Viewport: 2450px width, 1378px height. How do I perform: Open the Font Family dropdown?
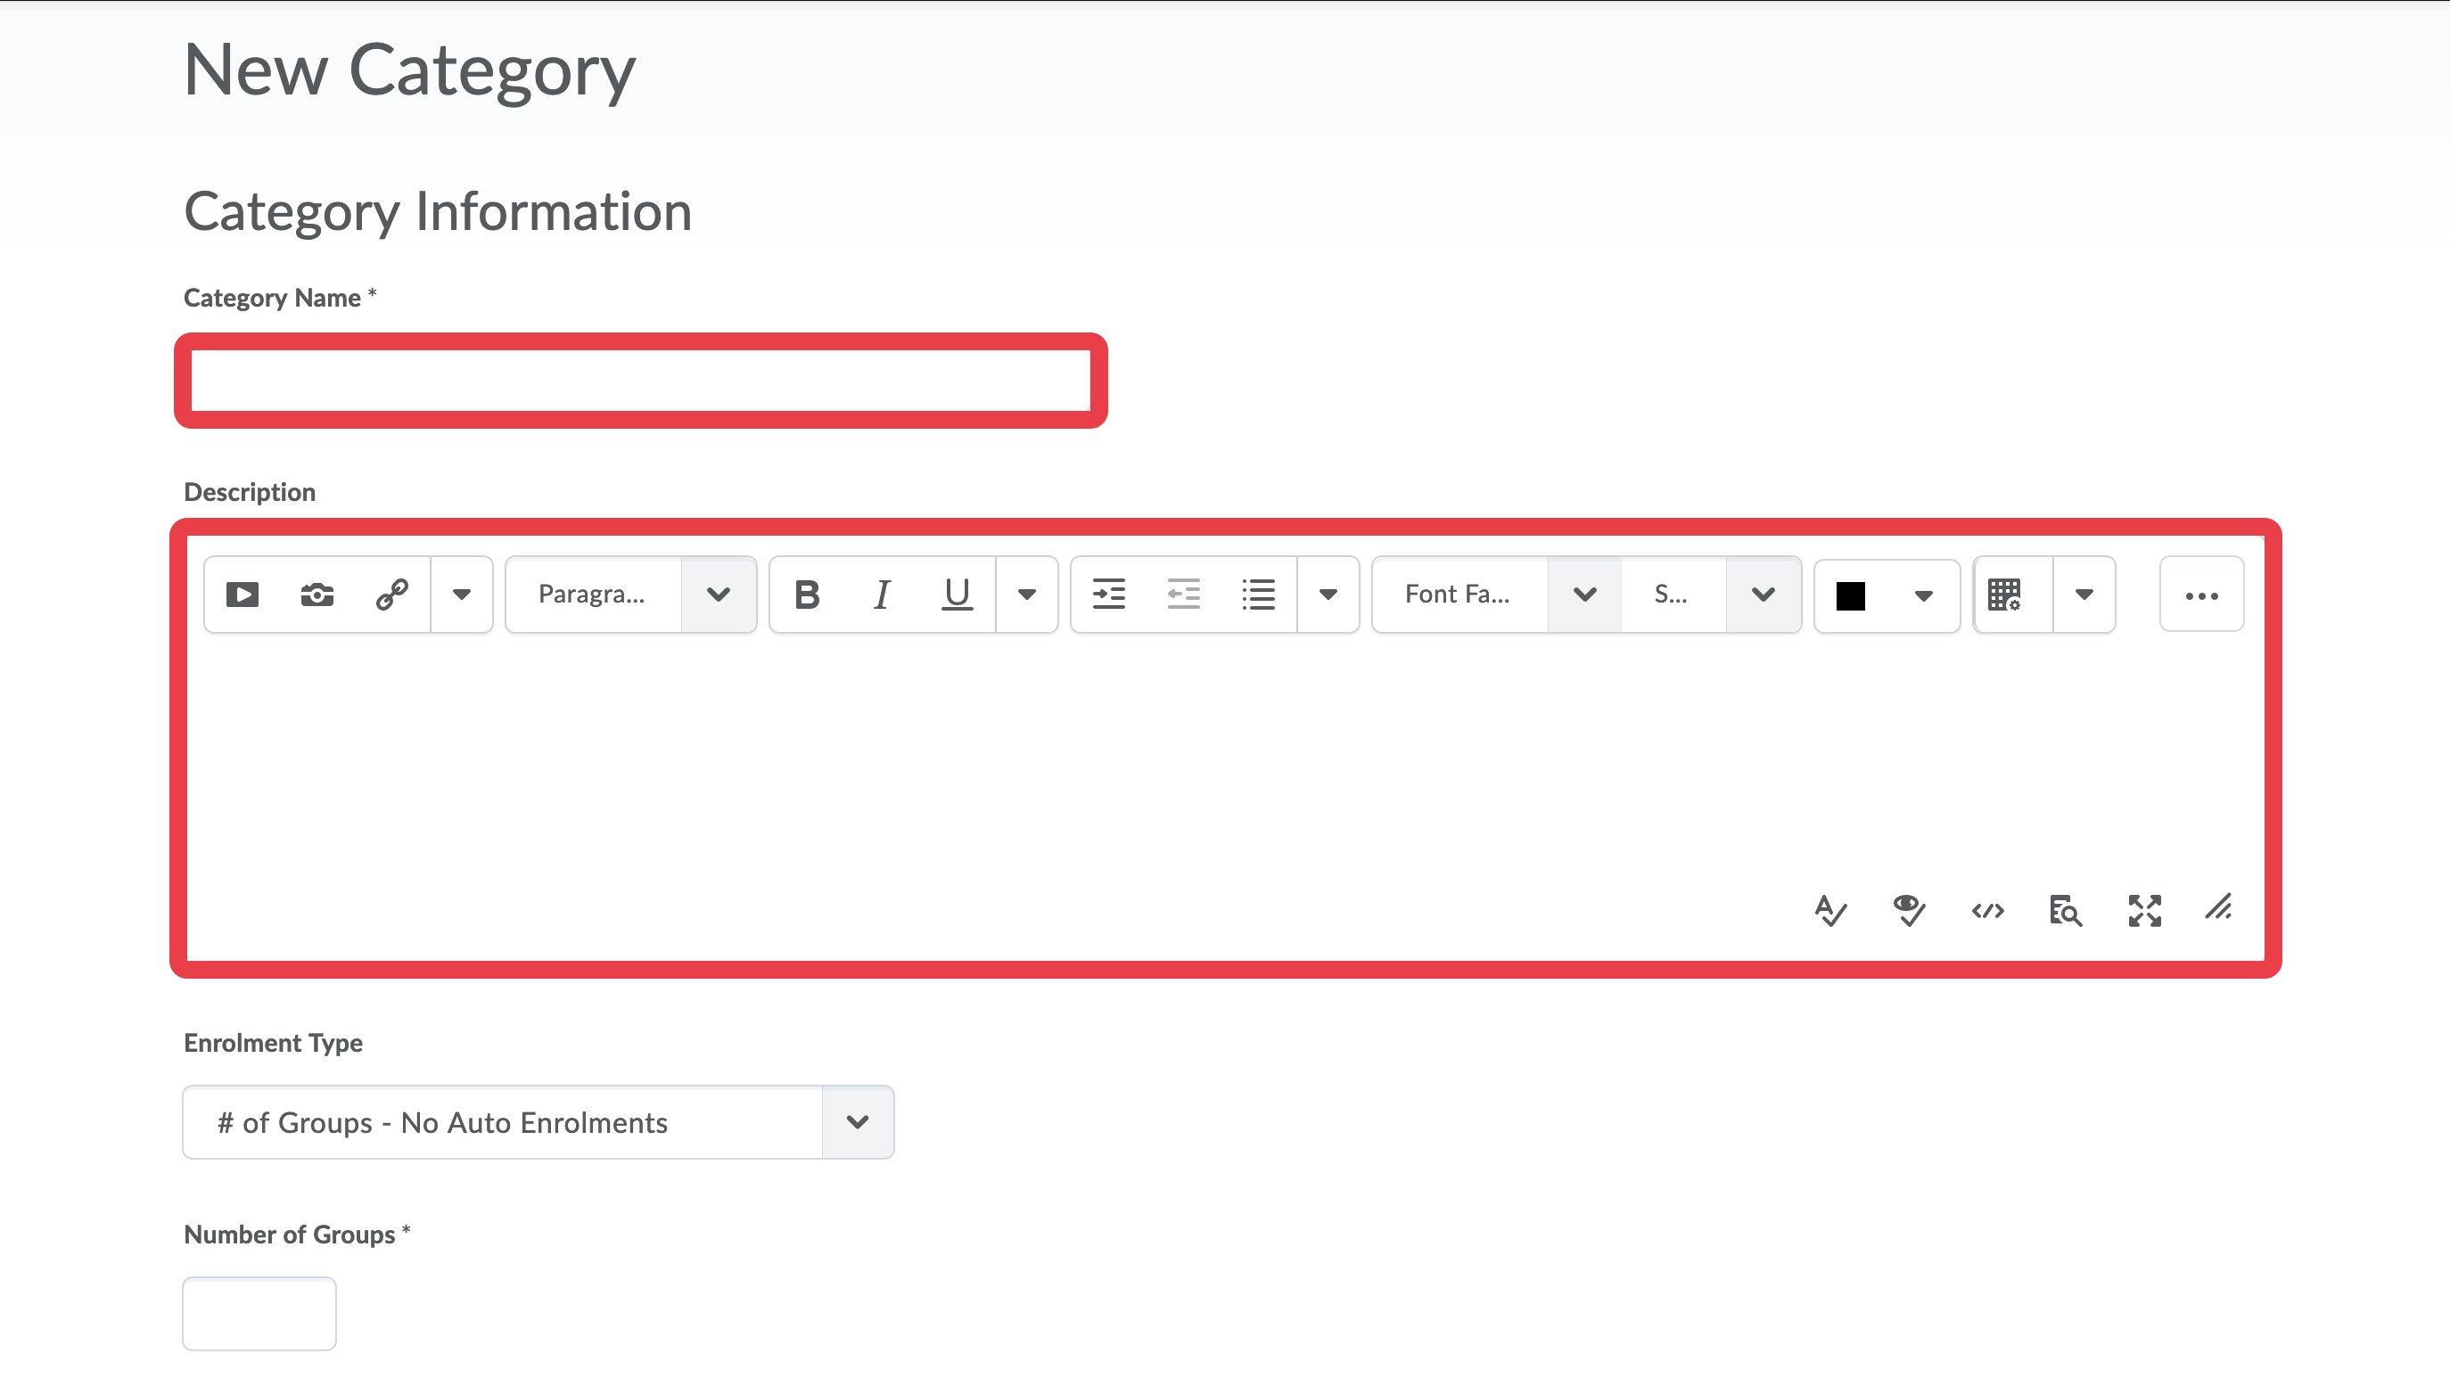(x=1496, y=595)
